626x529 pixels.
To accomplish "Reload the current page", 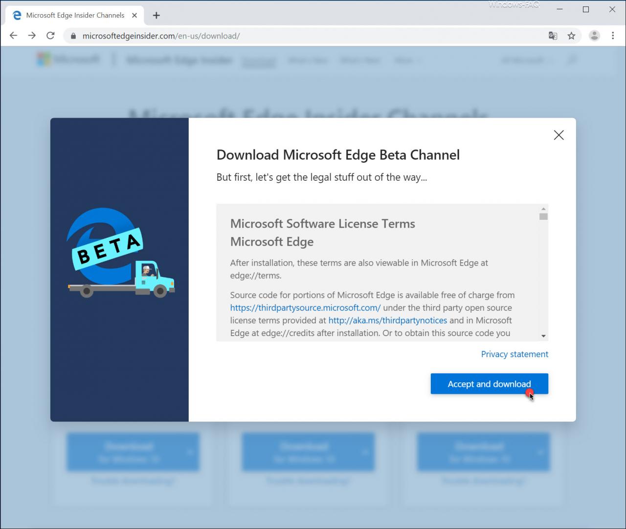I will (x=50, y=36).
